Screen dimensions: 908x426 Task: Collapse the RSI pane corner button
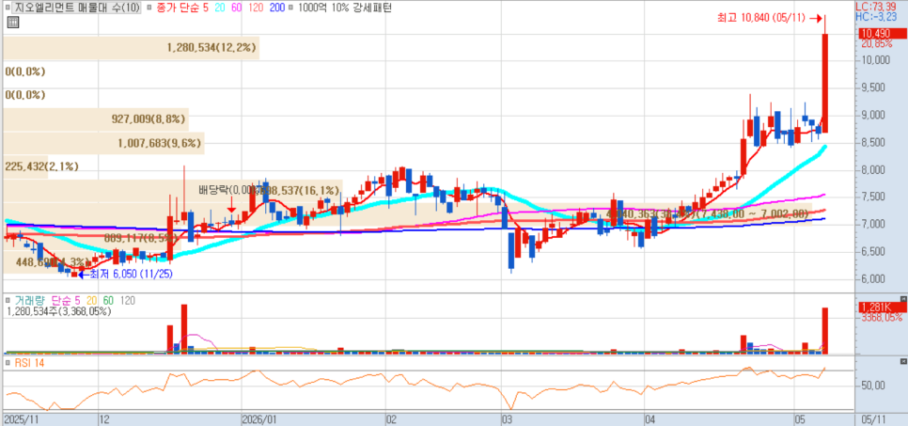click(903, 361)
